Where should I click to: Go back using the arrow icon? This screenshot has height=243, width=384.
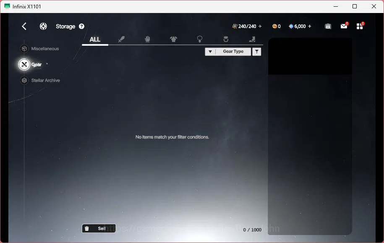[x=24, y=26]
